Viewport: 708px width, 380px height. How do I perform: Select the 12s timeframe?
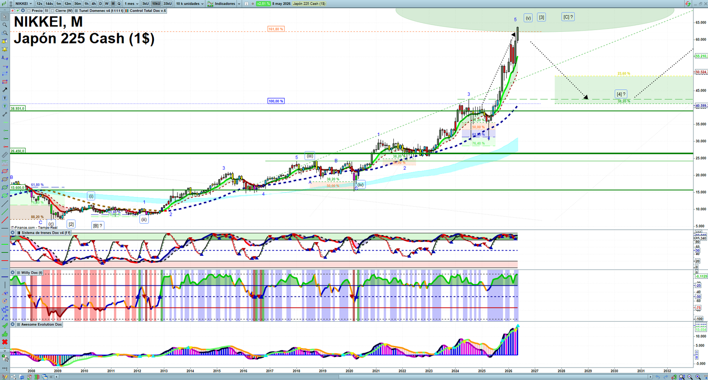(x=39, y=4)
